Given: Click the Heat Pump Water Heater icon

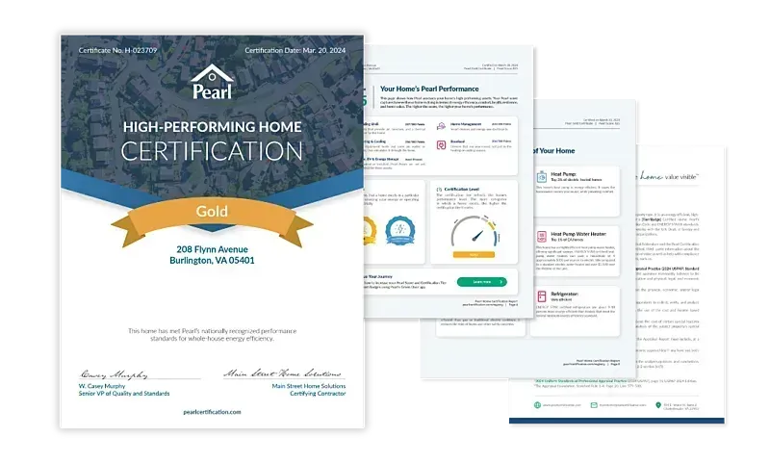Looking at the screenshot, I should pos(542,237).
